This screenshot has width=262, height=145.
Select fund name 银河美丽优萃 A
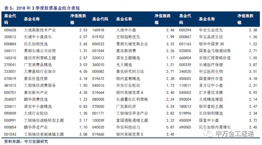coord(130,92)
